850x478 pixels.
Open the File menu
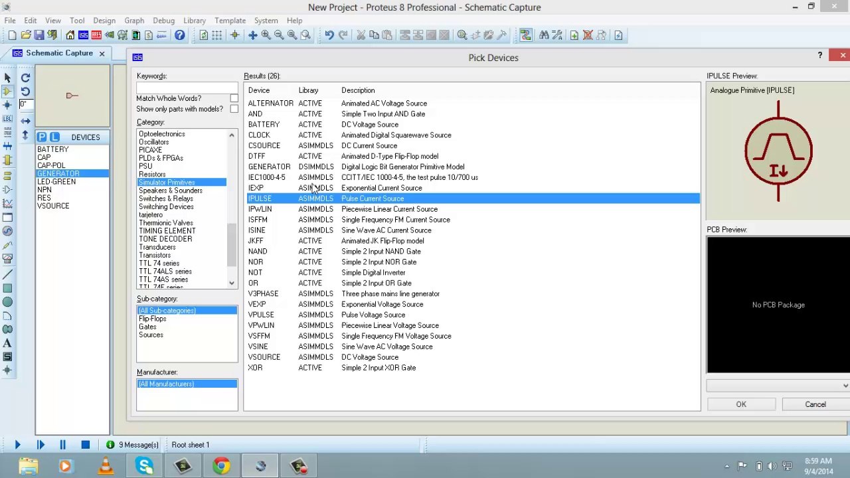(x=10, y=21)
